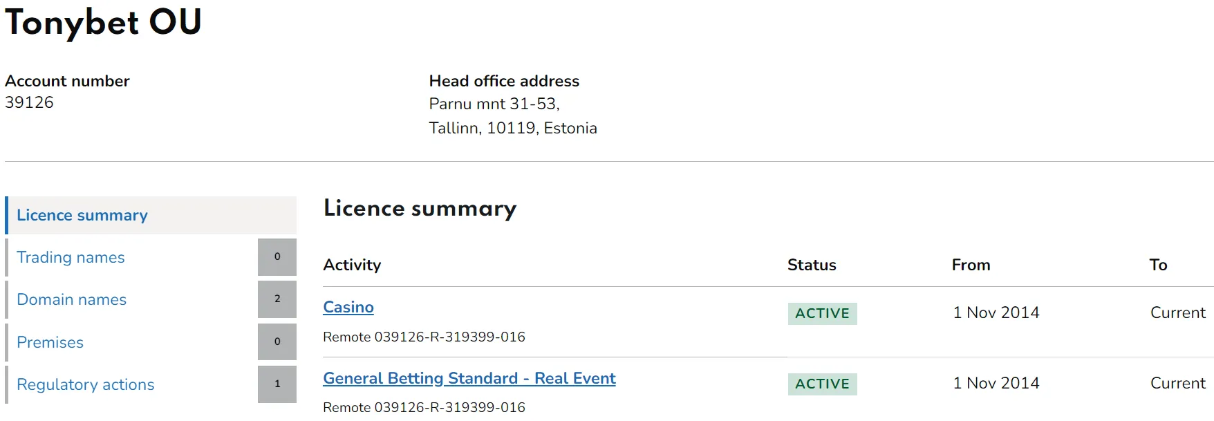The width and height of the screenshot is (1214, 421).
Task: Select the Premises tab
Action: click(50, 343)
